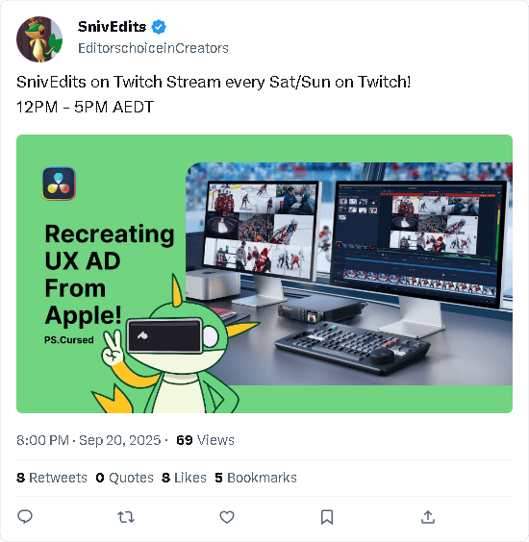Bookmark this tweet with the bookmark icon
This screenshot has height=542, width=529.
pyautogui.click(x=327, y=517)
